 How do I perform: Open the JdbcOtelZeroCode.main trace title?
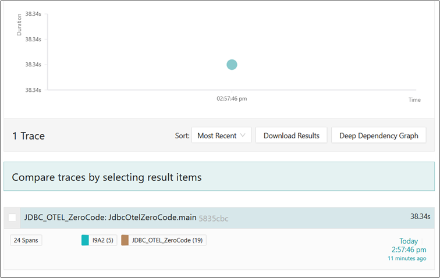click(x=110, y=218)
